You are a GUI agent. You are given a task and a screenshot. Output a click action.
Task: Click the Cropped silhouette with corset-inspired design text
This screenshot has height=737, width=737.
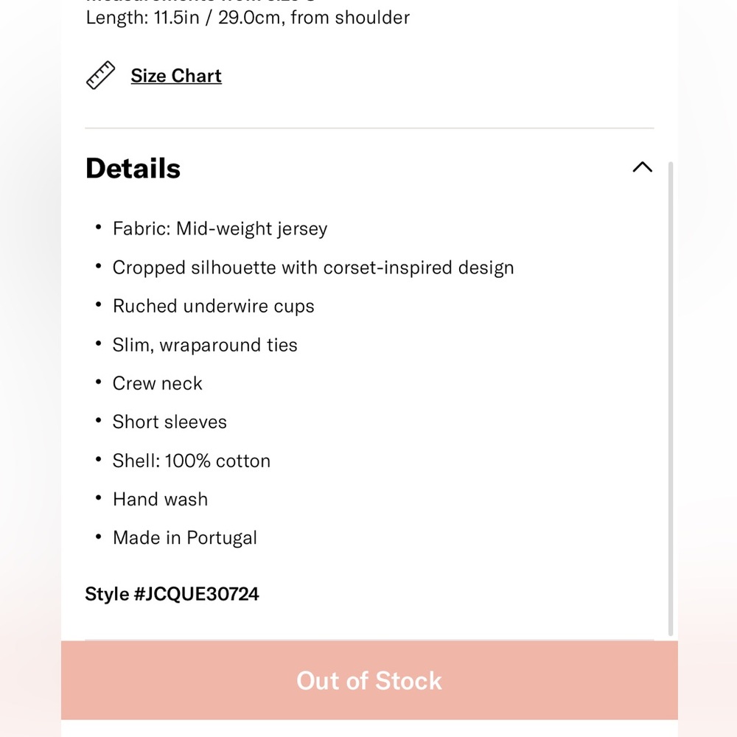tap(312, 268)
